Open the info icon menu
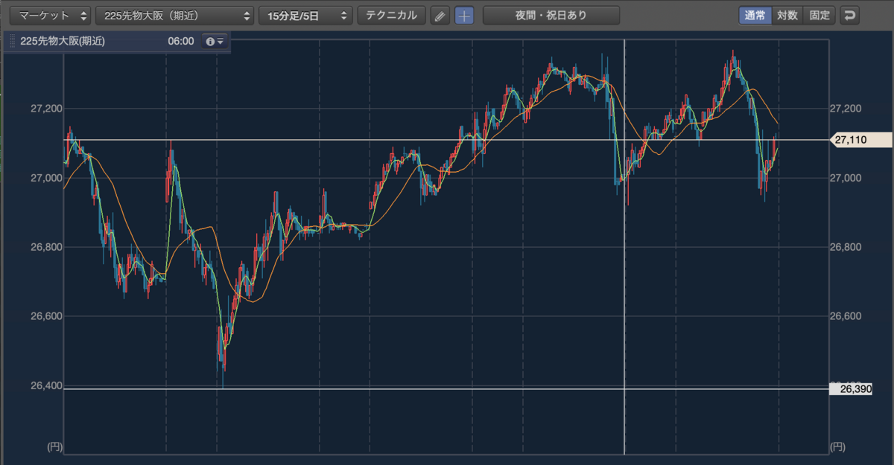 pyautogui.click(x=215, y=42)
